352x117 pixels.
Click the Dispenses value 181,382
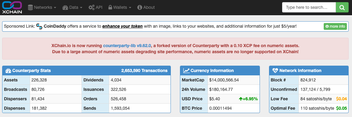pyautogui.click(x=39, y=108)
